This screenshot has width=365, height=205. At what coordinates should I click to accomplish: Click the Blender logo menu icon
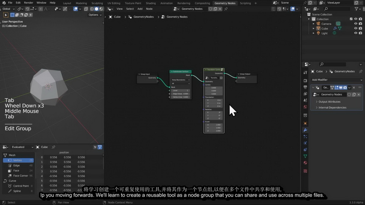4,3
